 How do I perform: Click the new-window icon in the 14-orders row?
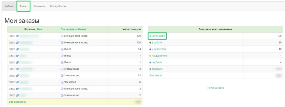click(x=17, y=49)
